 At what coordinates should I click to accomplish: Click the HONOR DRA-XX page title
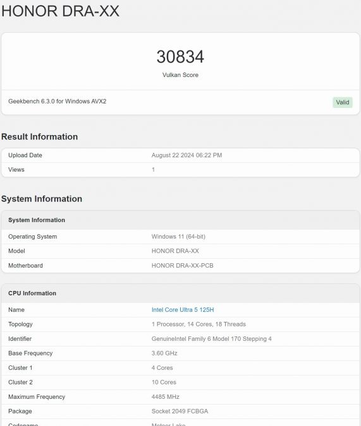pos(60,11)
